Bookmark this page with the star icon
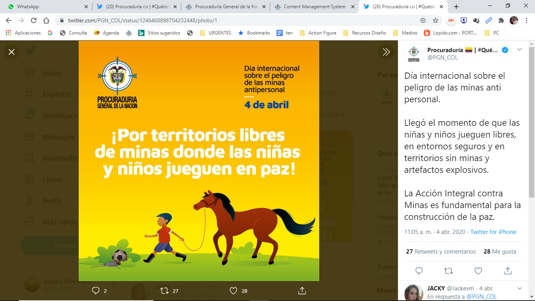 [x=435, y=20]
